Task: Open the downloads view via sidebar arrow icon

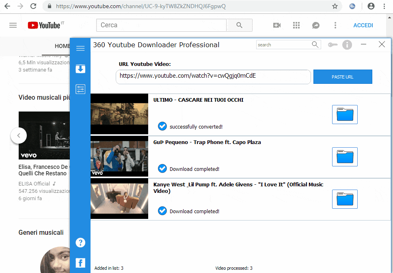Action: (x=80, y=69)
